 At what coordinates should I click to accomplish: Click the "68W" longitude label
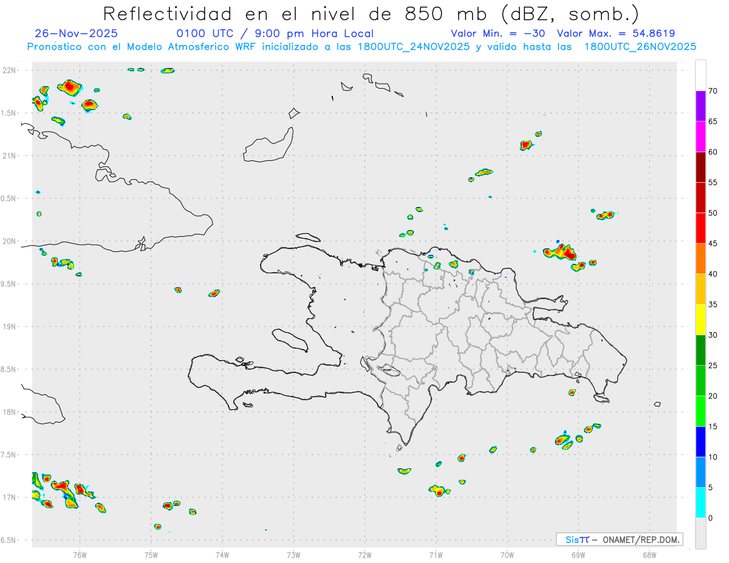click(649, 555)
